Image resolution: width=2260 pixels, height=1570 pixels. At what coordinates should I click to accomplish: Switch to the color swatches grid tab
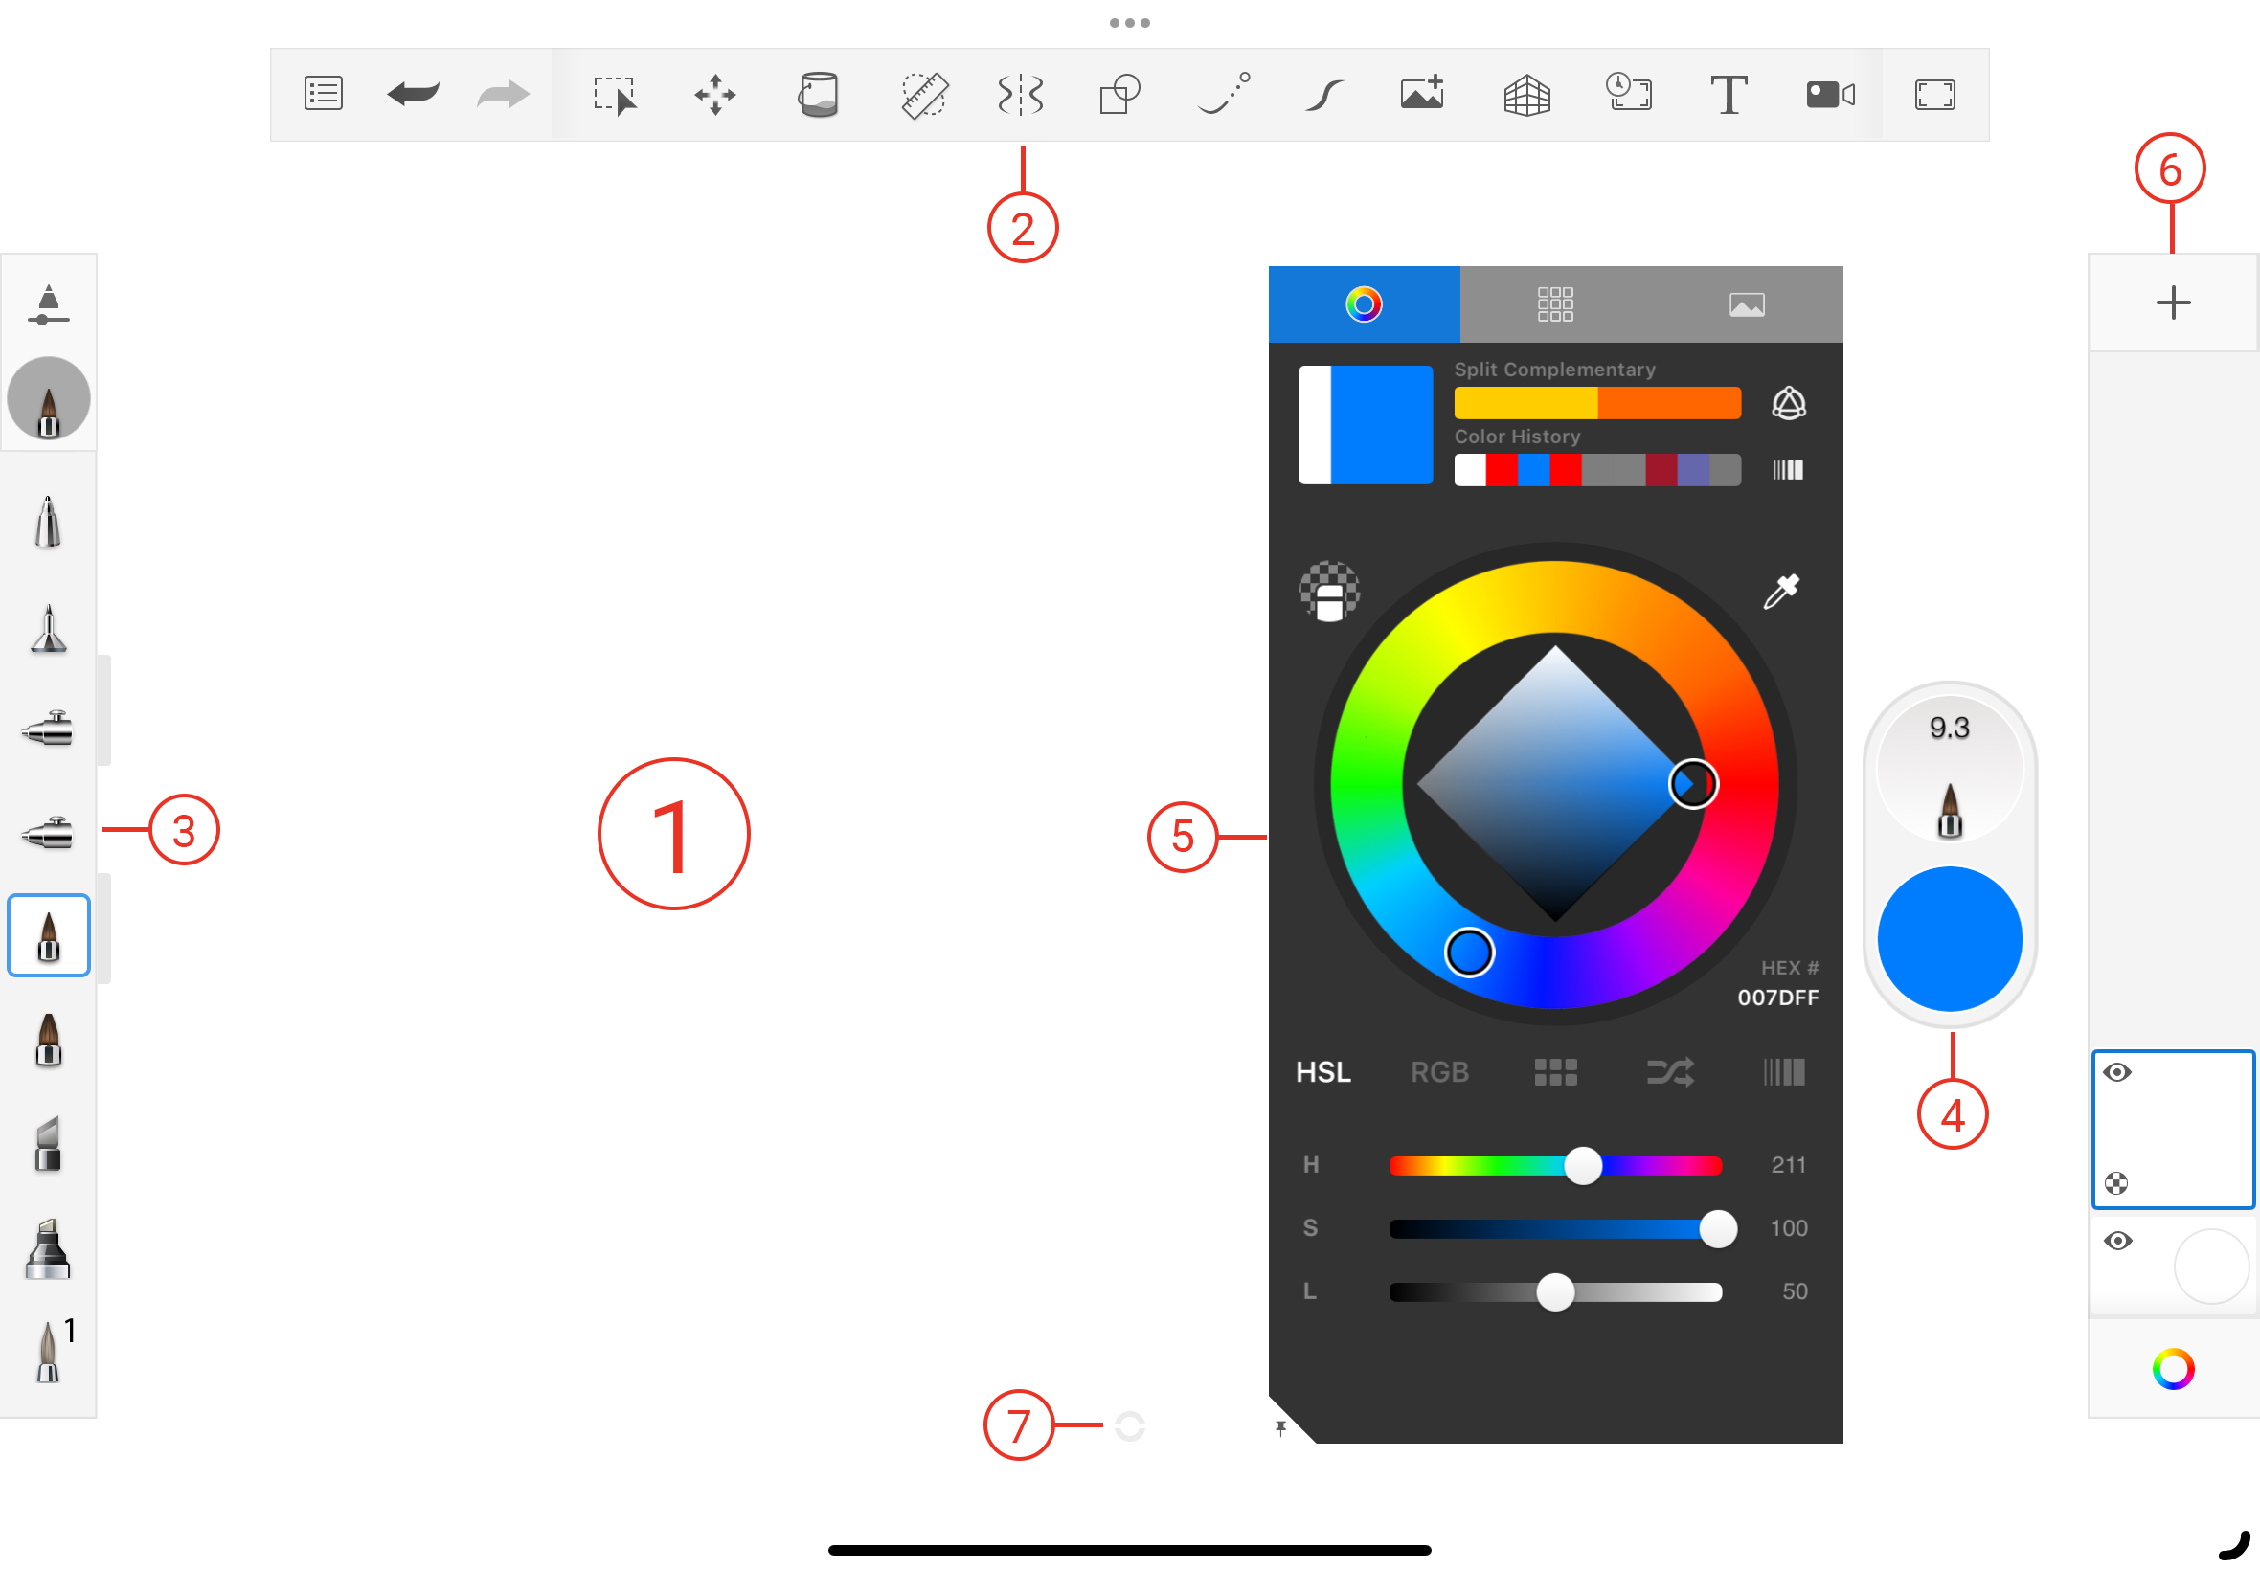point(1554,304)
